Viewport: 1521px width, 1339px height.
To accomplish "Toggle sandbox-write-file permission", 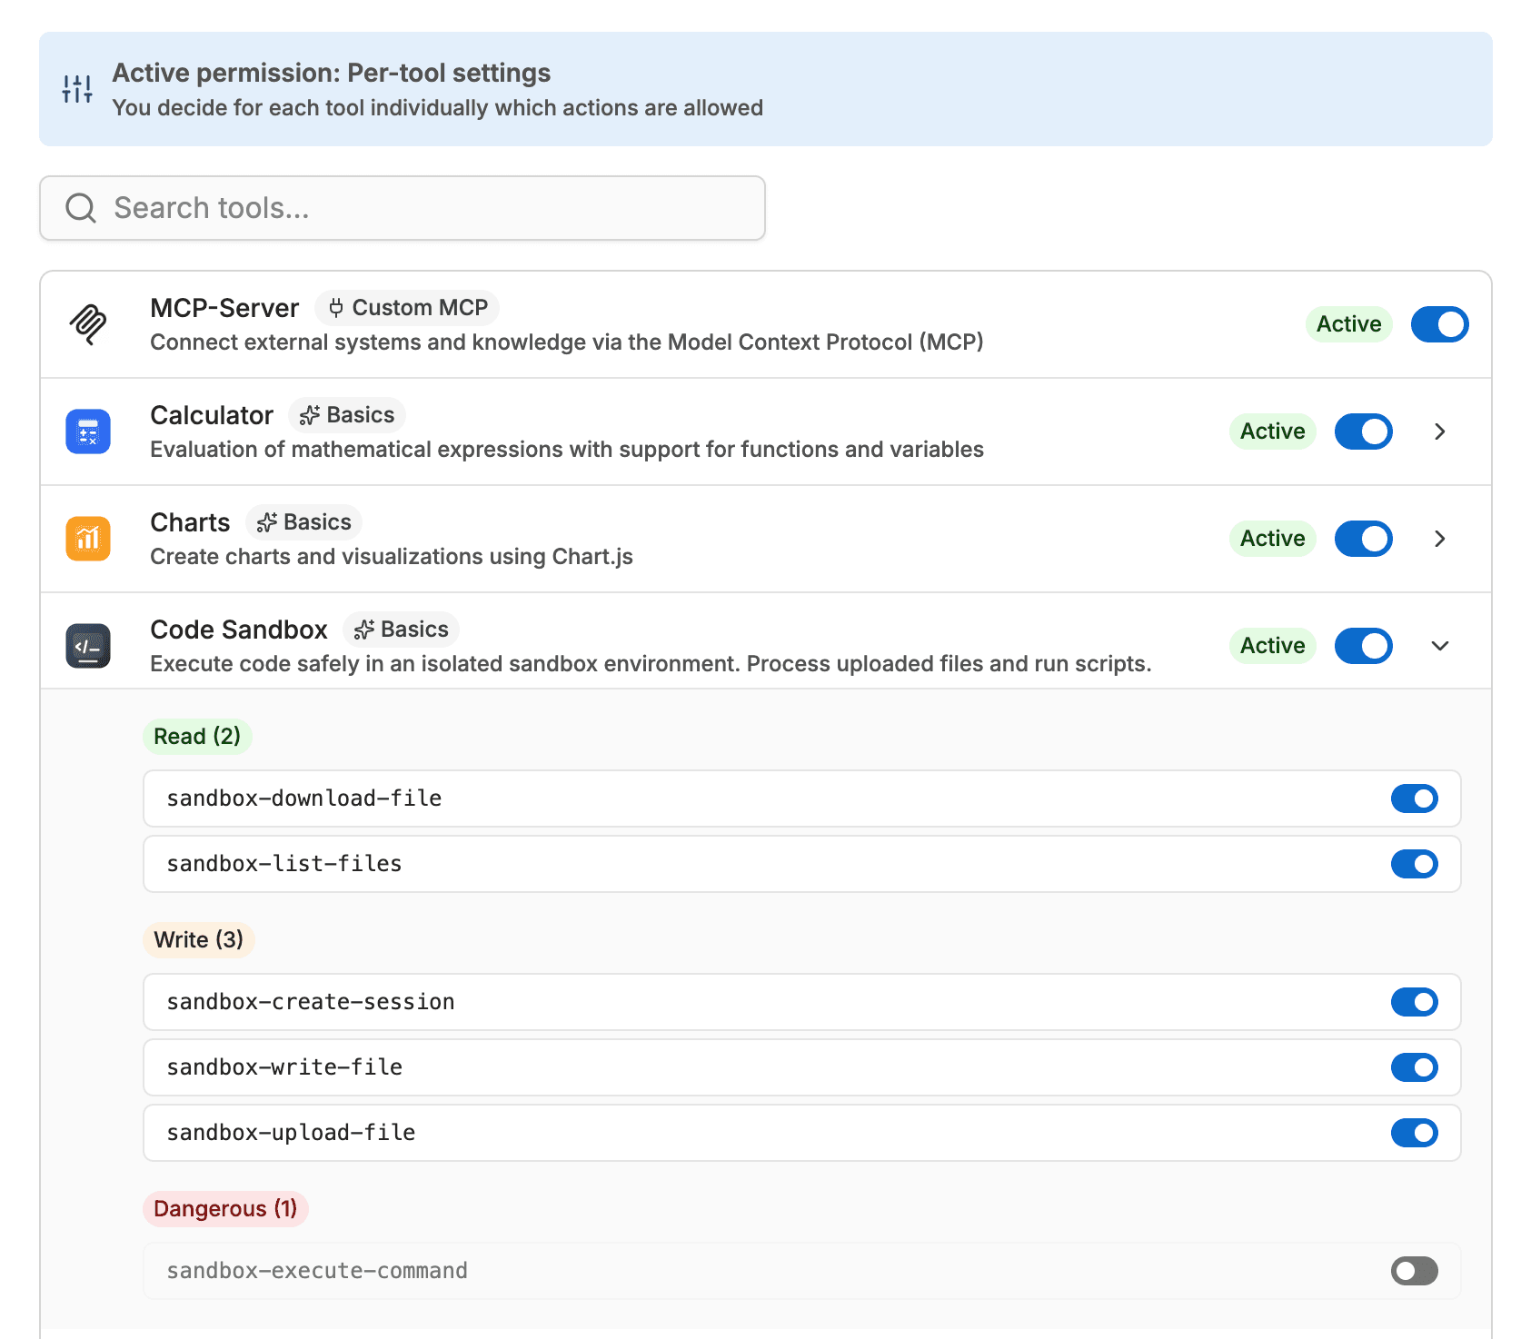I will [1414, 1067].
